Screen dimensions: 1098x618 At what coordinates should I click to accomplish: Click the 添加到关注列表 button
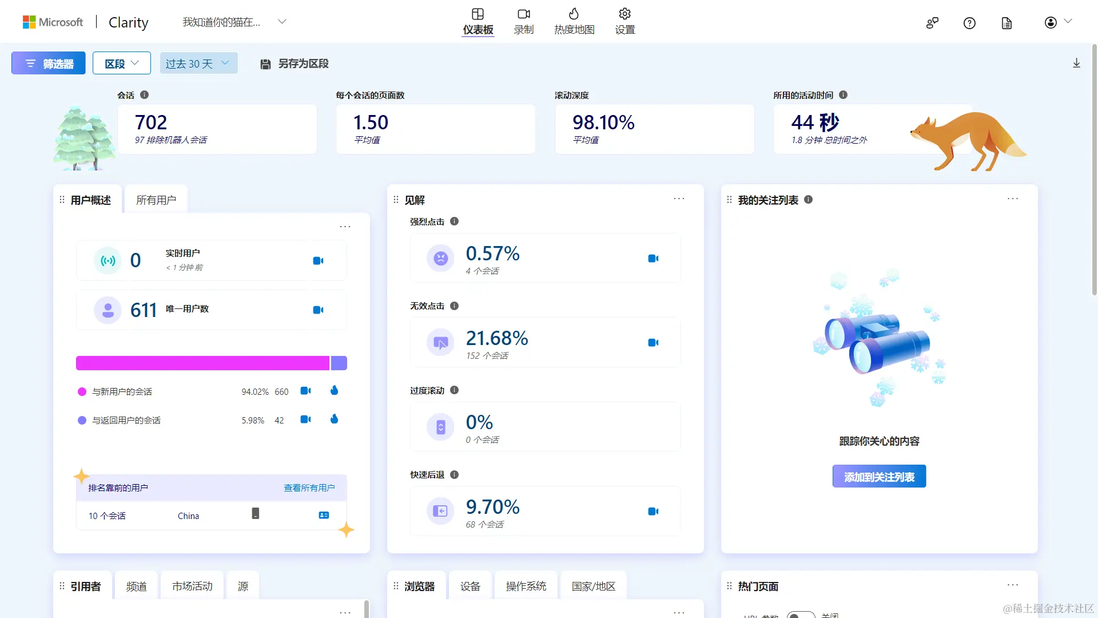pyautogui.click(x=879, y=477)
